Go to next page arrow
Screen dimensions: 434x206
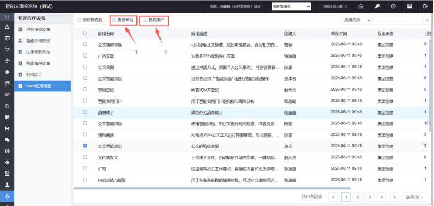pyautogui.click(x=394, y=197)
